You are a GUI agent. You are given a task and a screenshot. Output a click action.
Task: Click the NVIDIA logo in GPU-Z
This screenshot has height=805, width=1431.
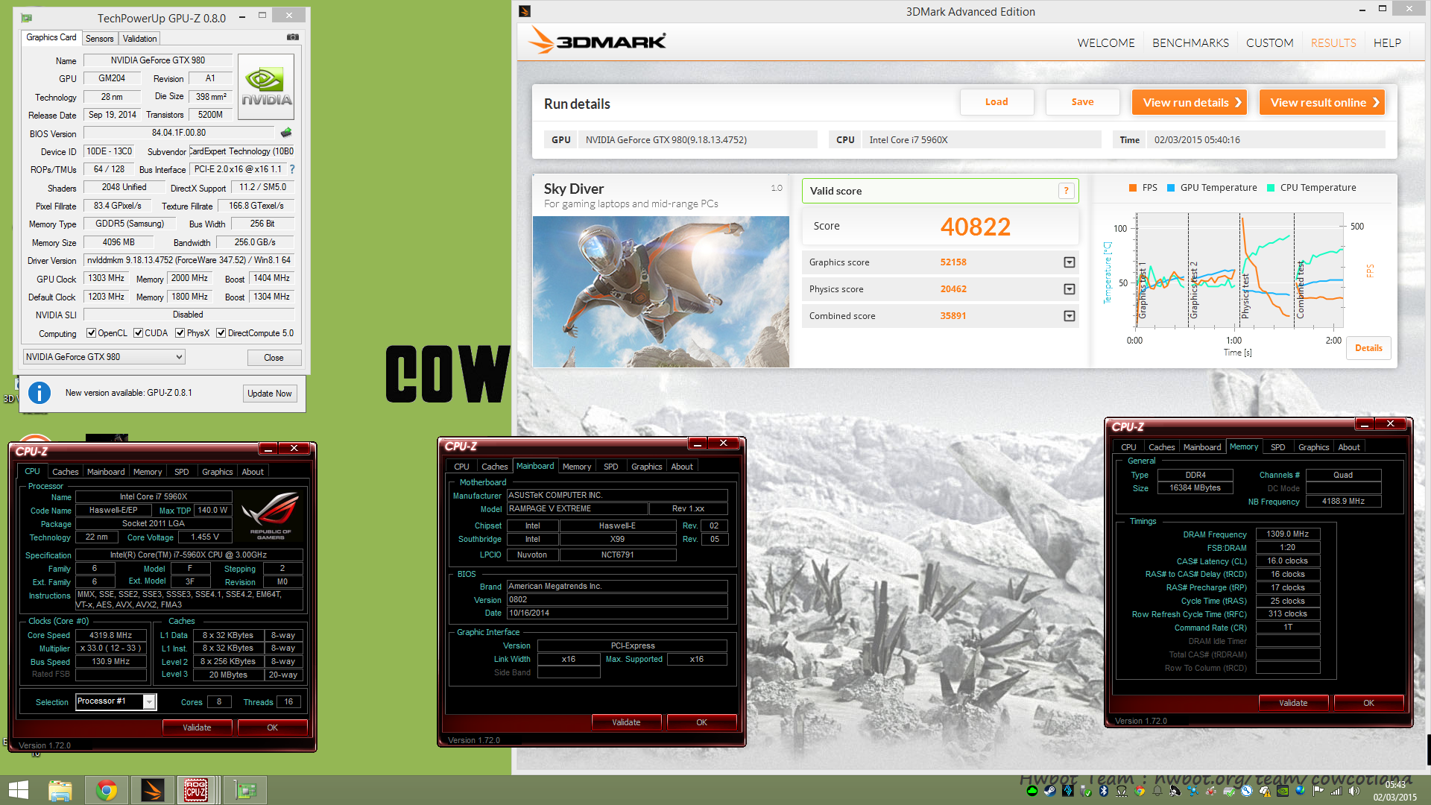[x=266, y=86]
